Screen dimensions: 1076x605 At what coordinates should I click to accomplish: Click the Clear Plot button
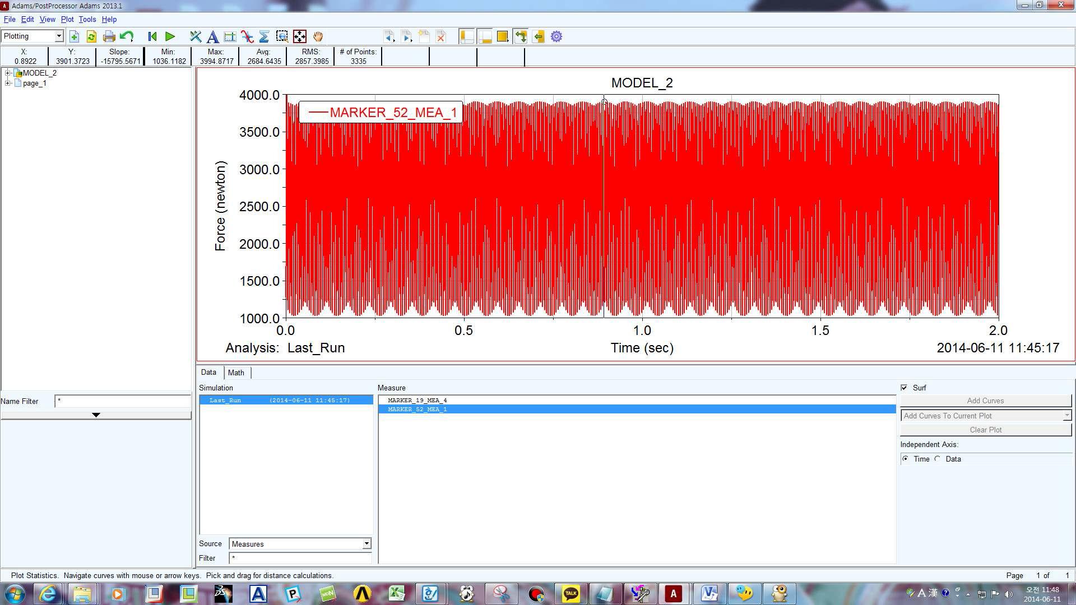tap(985, 429)
